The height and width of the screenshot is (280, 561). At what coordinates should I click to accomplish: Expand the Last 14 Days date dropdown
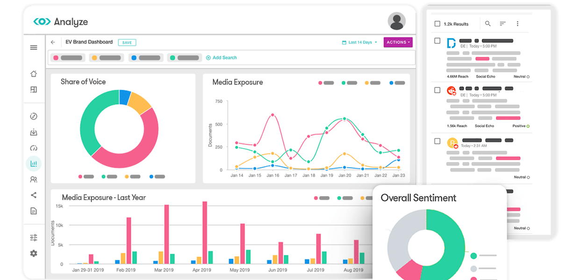(360, 42)
